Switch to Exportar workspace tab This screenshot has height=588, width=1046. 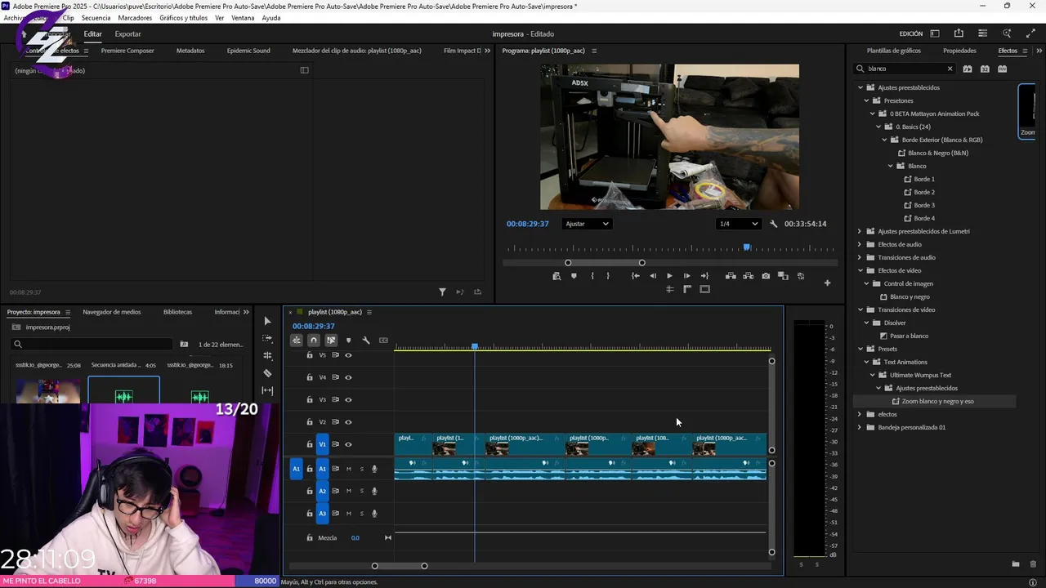pyautogui.click(x=127, y=33)
